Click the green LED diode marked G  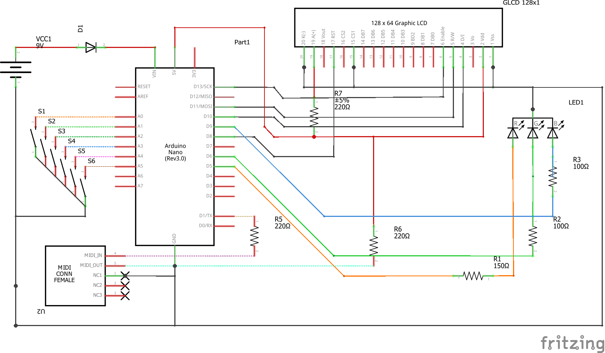tap(533, 133)
